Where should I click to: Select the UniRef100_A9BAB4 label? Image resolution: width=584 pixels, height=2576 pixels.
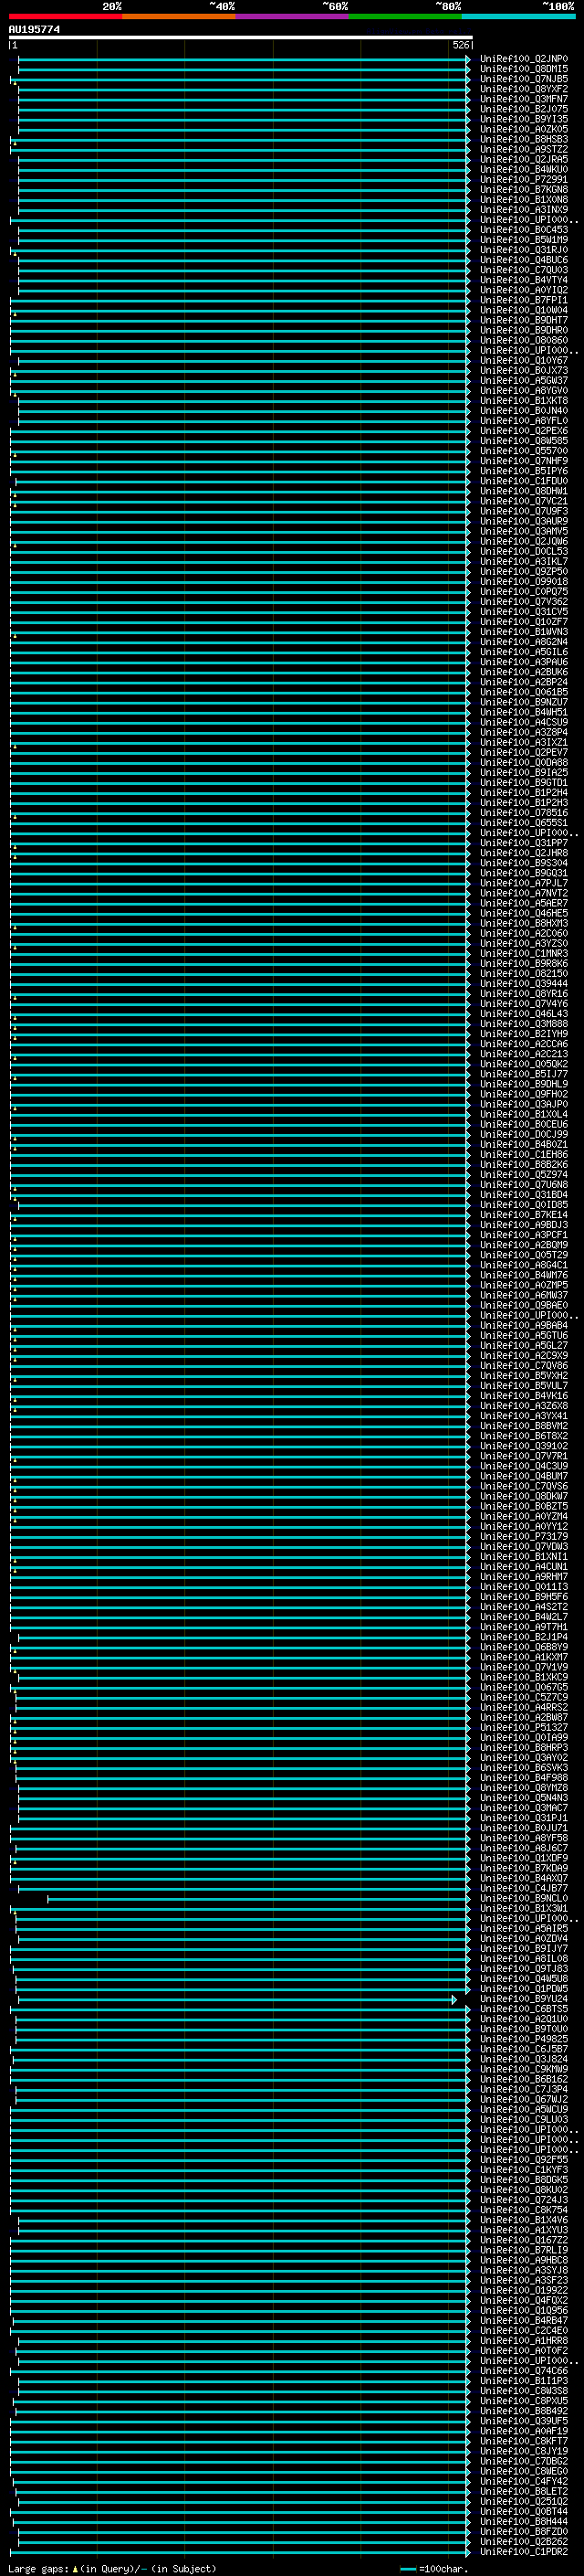tap(524, 1325)
